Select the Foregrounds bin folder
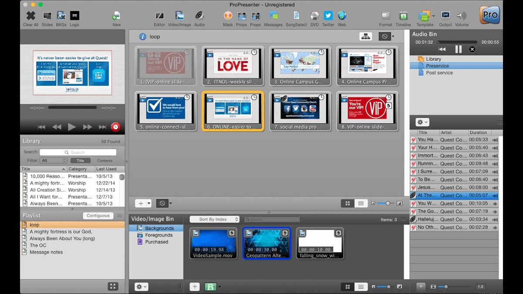Viewport: 523px width, 294px height. click(159, 235)
